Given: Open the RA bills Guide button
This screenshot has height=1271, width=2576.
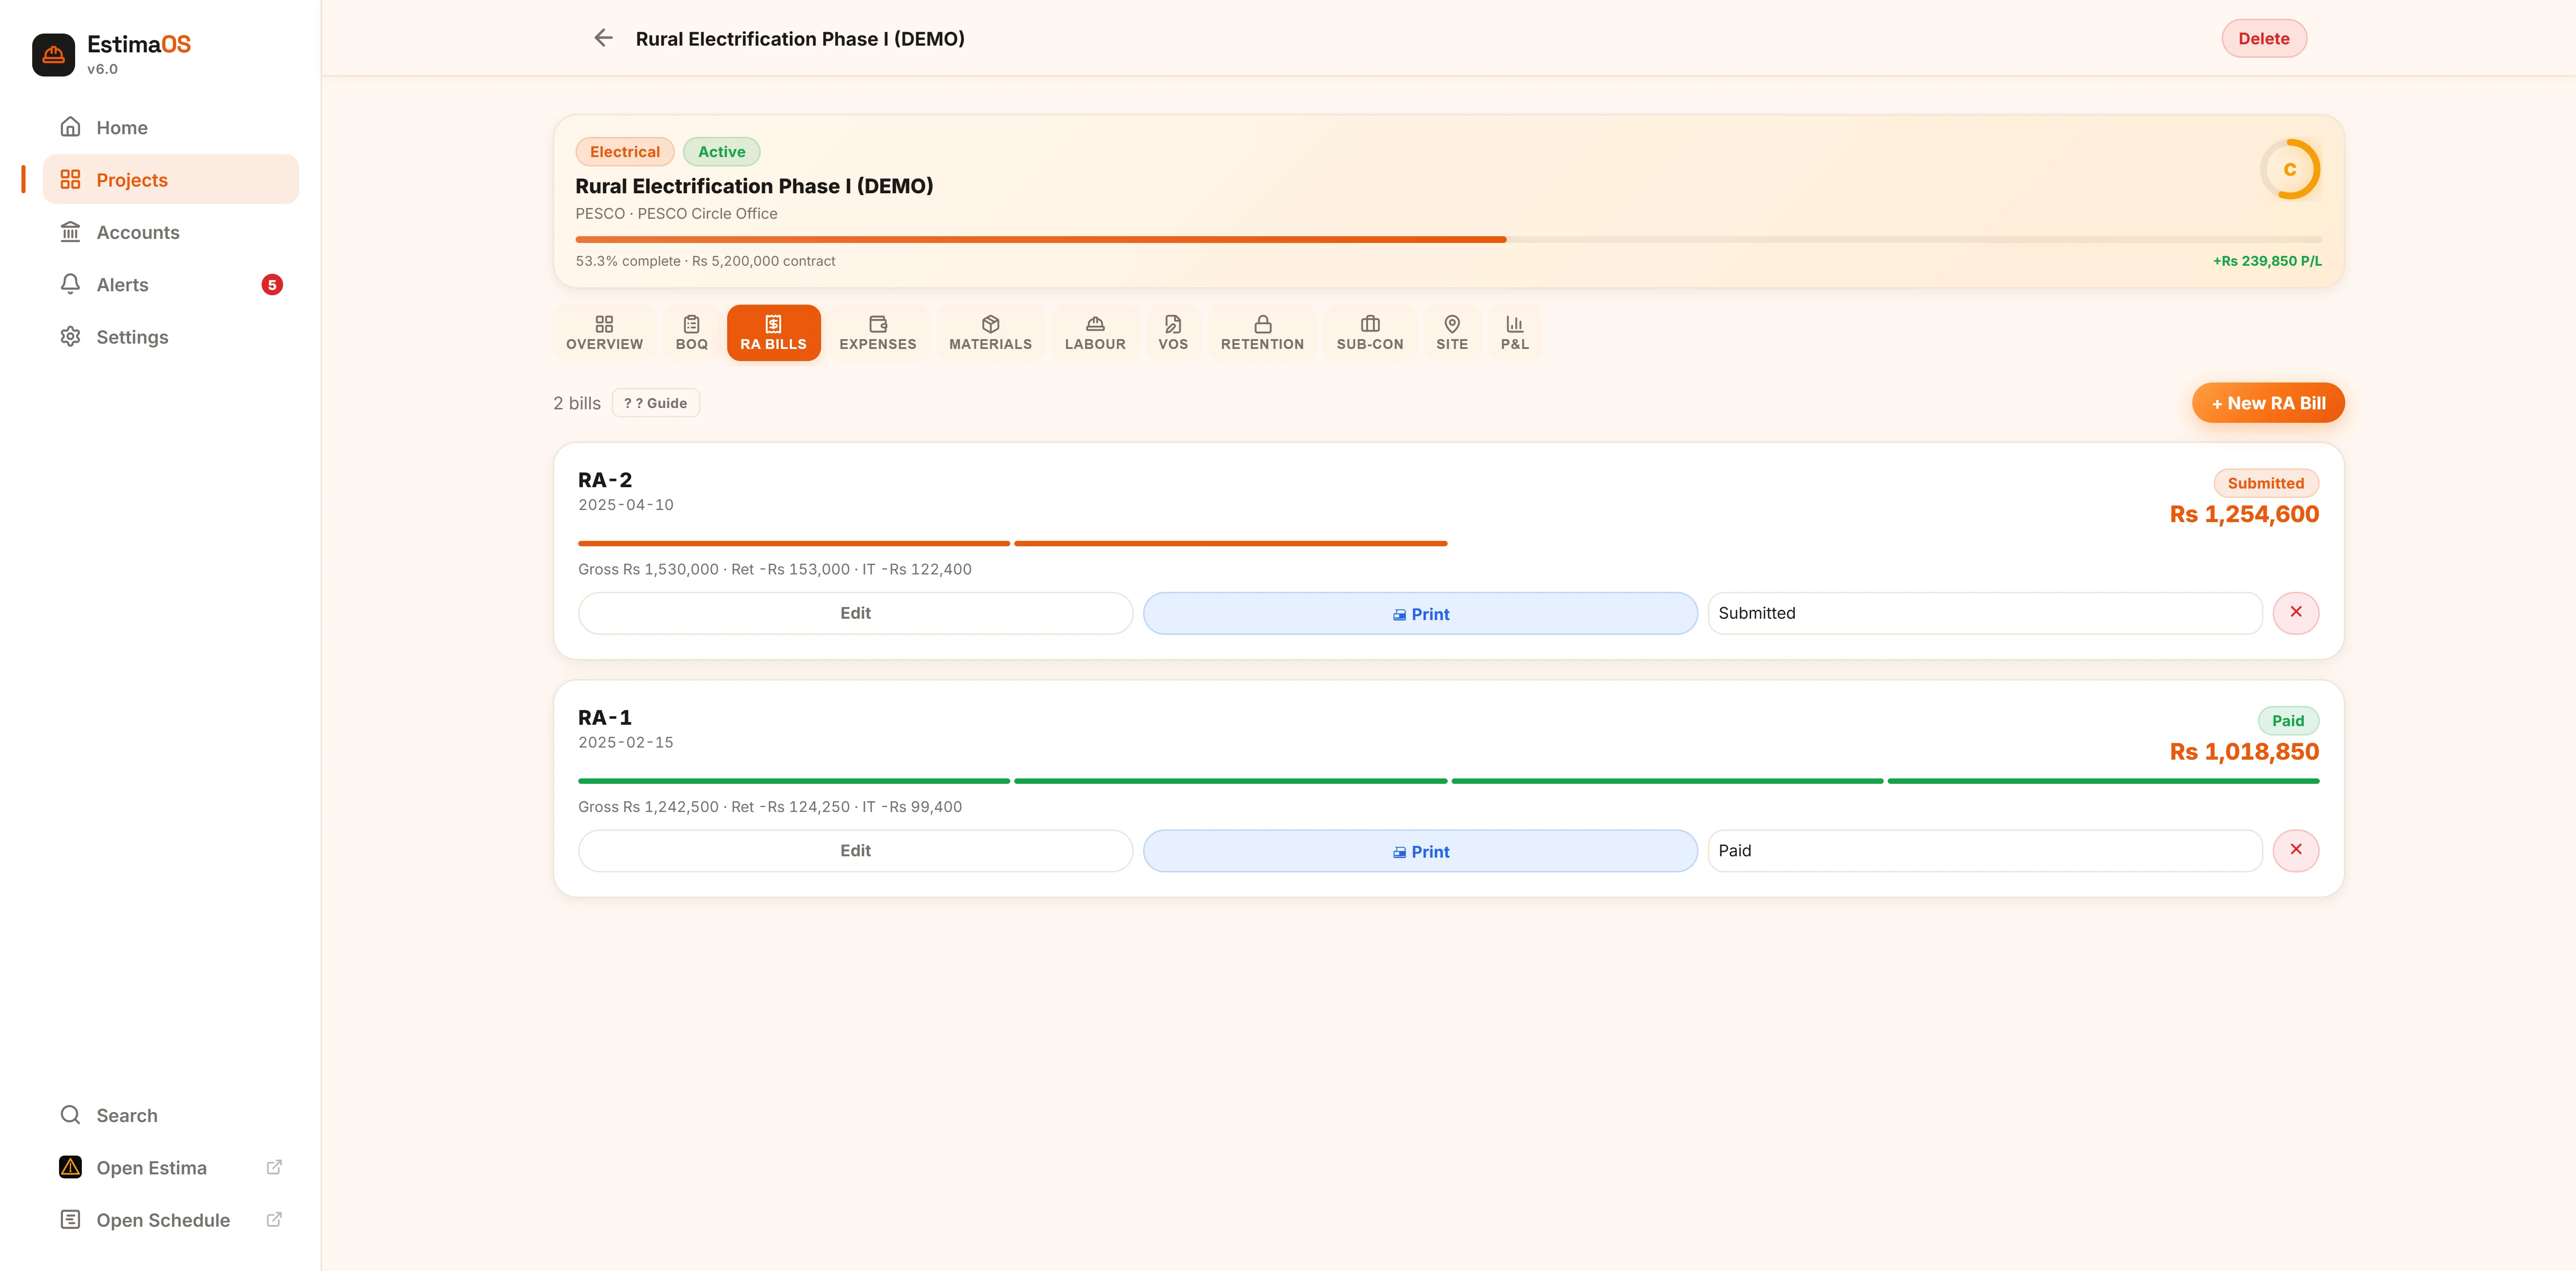Looking at the screenshot, I should click(655, 403).
